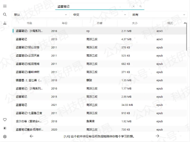The width and height of the screenshot is (190, 142).
Task: Toggle dark/light theme in the sidebar
Action: [5, 128]
